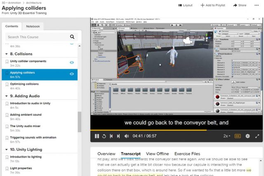Open Triggering sounds with animation lesson
The width and height of the screenshot is (264, 176).
(x=33, y=138)
